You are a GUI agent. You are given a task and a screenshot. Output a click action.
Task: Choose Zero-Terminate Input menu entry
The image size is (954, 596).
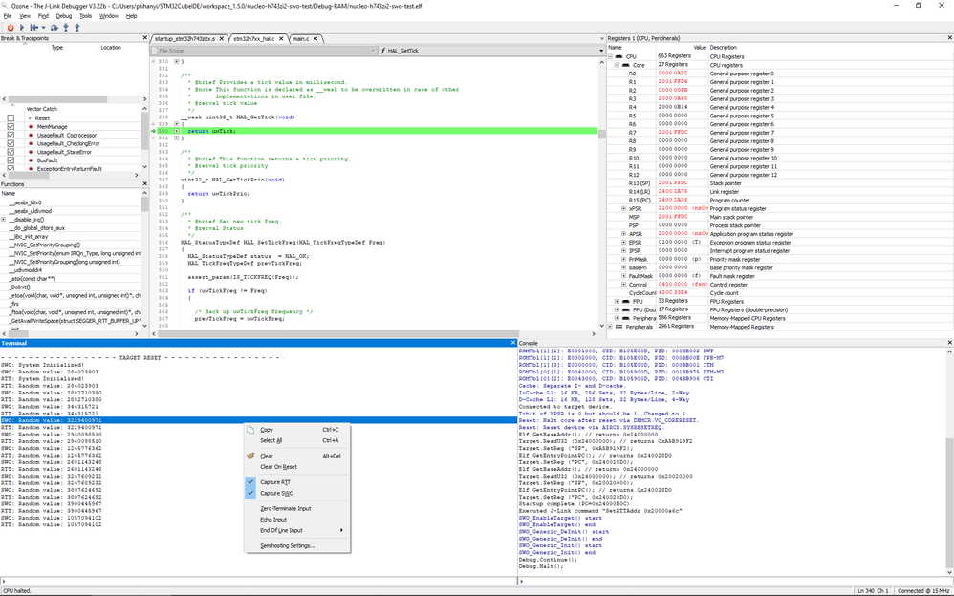297,508
